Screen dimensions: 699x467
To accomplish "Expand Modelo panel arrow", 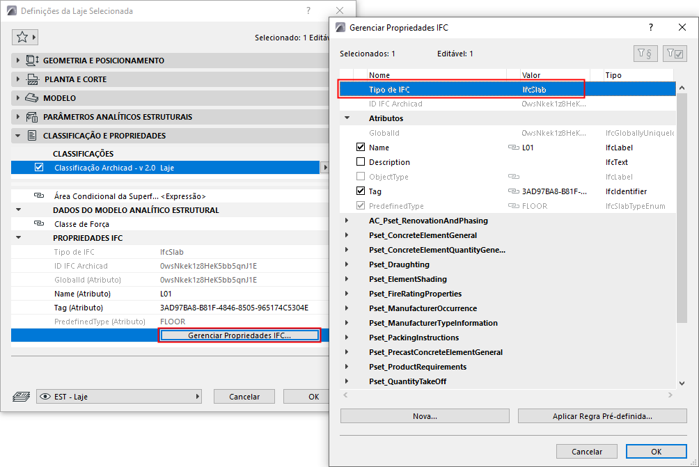I will (x=18, y=98).
